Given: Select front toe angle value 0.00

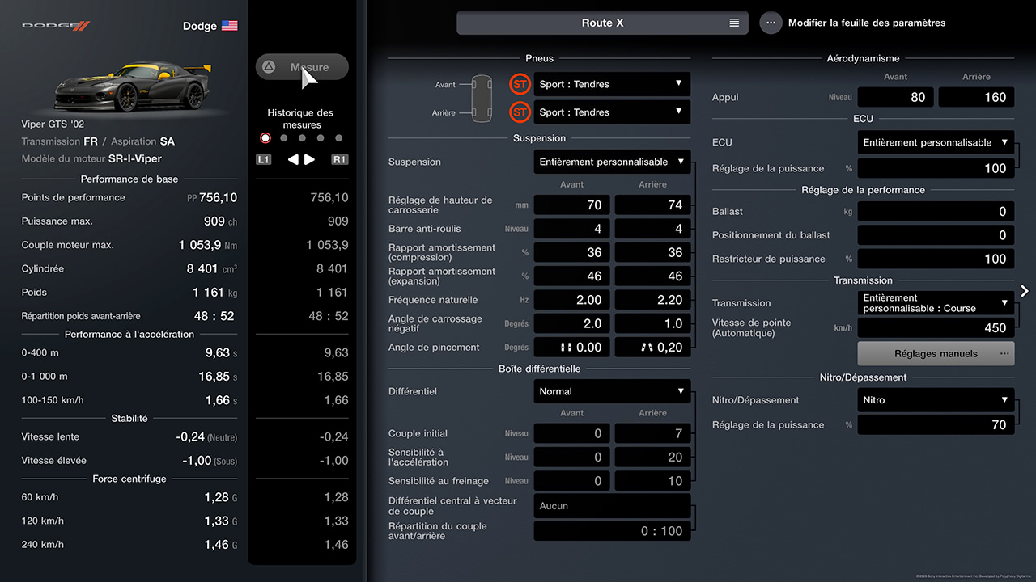Looking at the screenshot, I should click(x=571, y=348).
